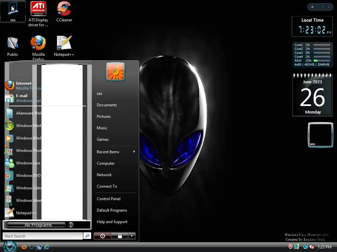337x252 pixels.
Task: Open Default Programs from Start menu
Action: coord(112,210)
